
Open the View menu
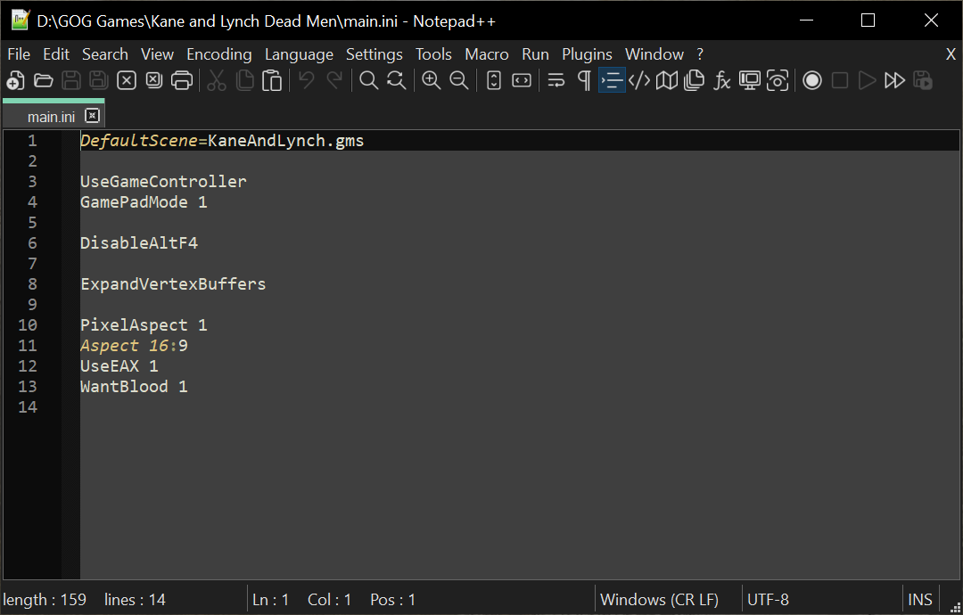tap(157, 54)
